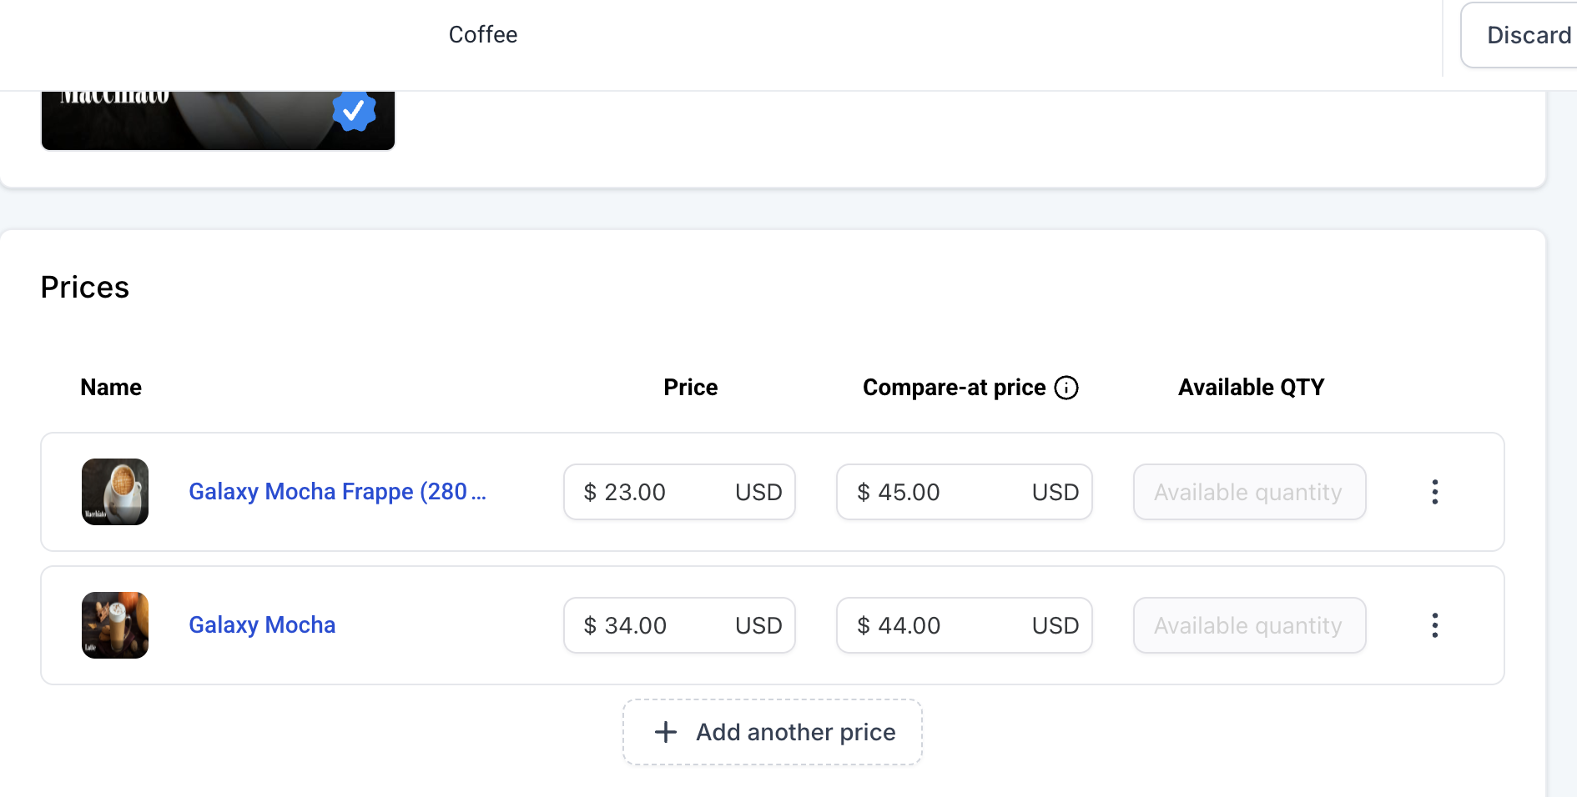Open three-dot menu for Galaxy Mocha Frappe

pos(1434,492)
